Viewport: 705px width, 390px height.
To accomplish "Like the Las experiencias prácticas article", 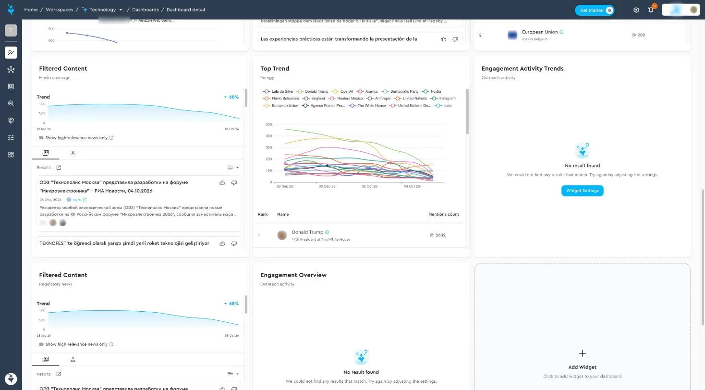I will [443, 39].
